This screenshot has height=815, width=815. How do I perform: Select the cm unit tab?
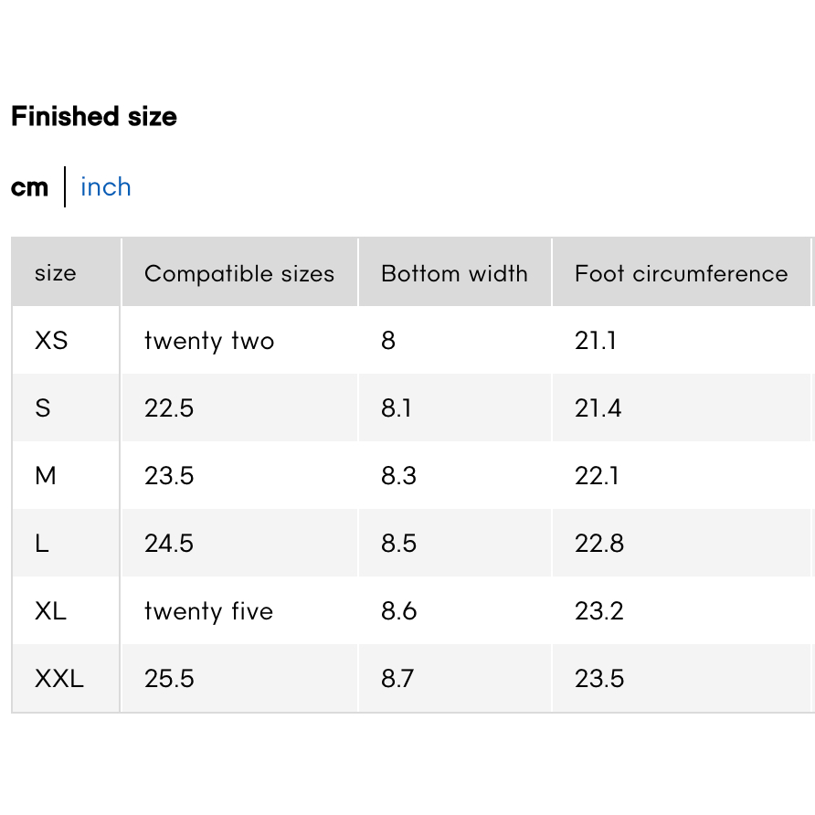29,187
